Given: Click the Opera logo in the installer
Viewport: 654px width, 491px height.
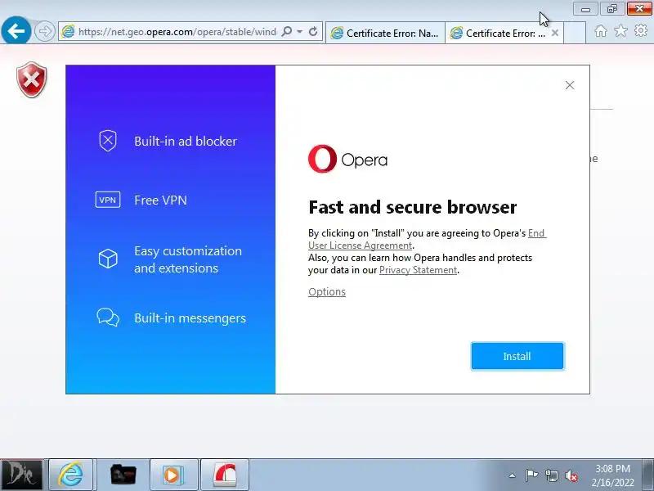Looking at the screenshot, I should 348,159.
